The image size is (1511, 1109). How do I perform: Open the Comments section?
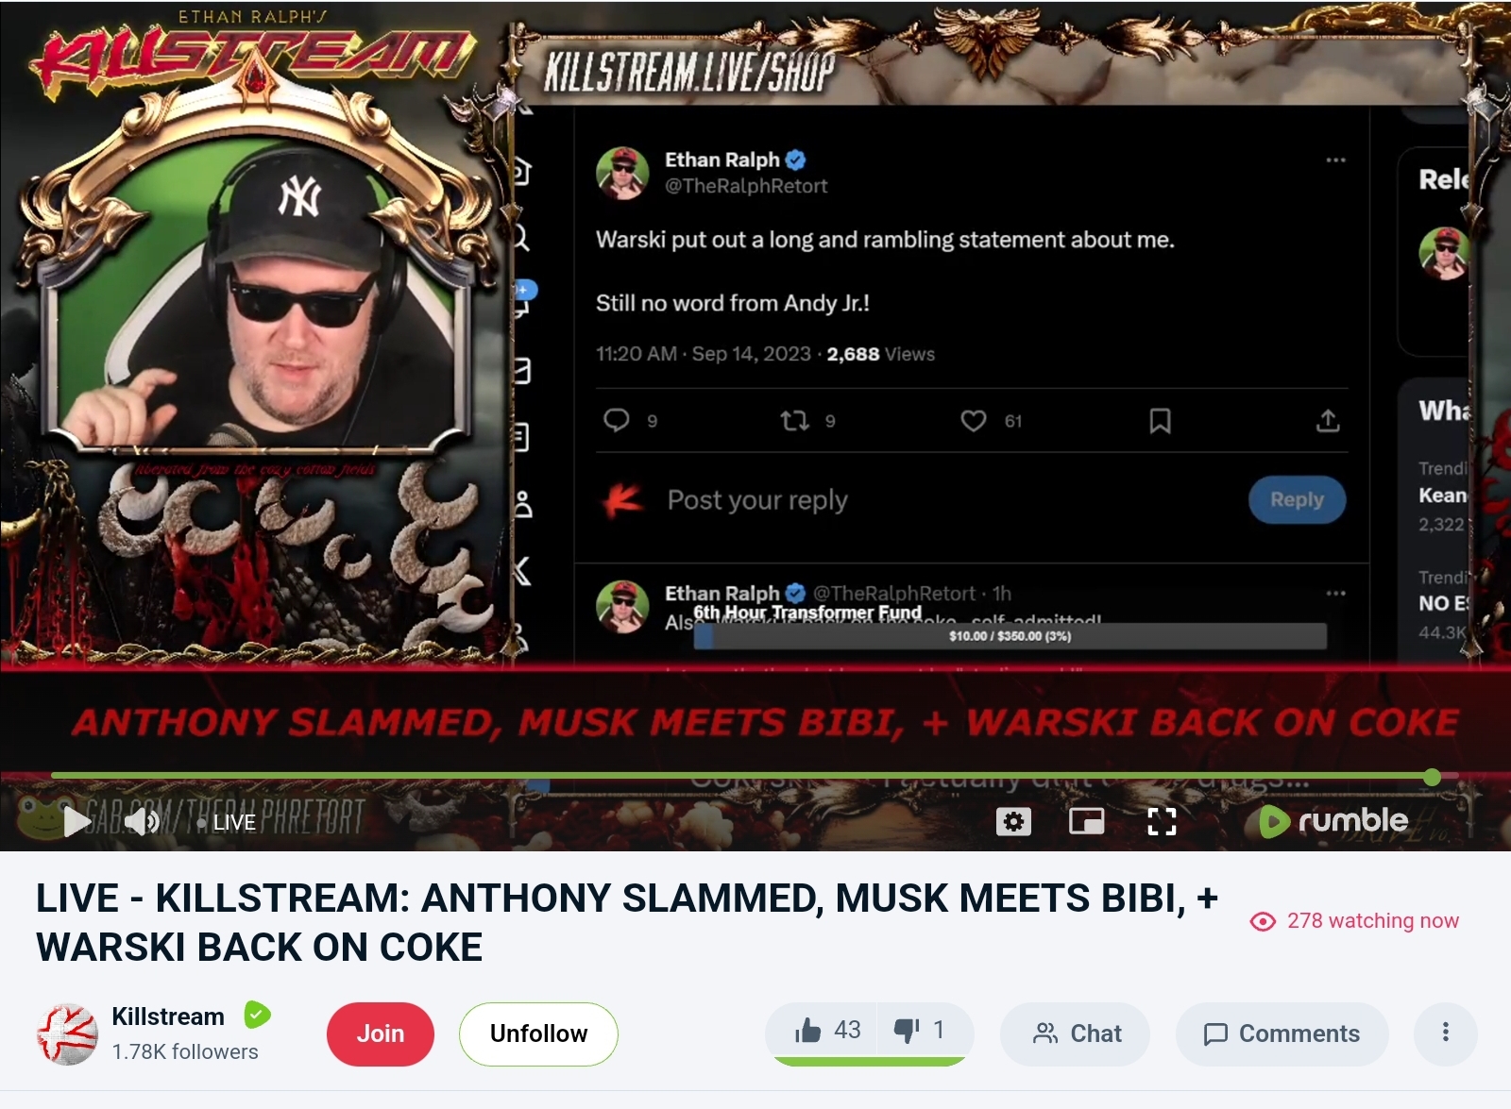[x=1282, y=1033]
